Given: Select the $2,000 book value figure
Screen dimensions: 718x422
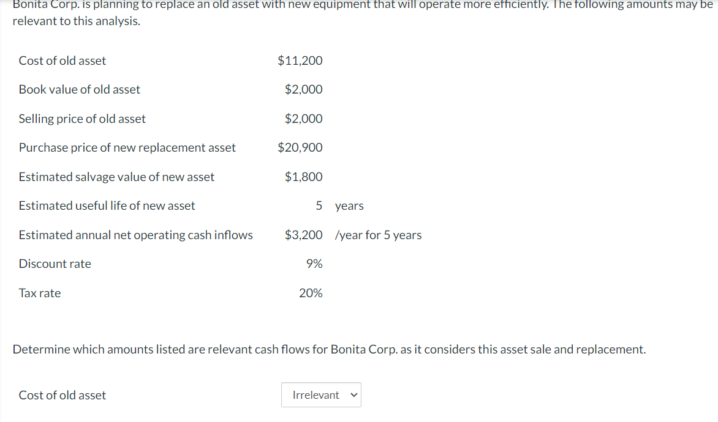Looking at the screenshot, I should click(303, 89).
